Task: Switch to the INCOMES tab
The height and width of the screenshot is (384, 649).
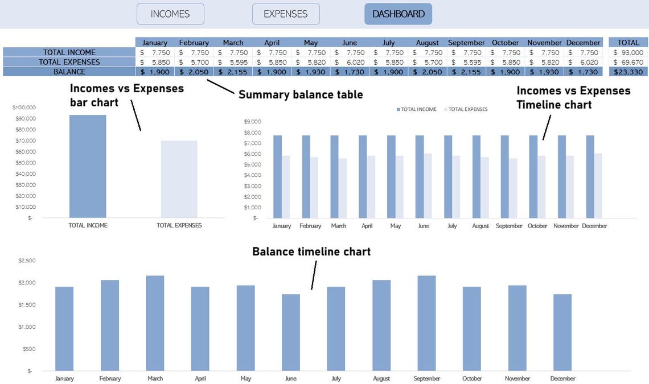Action: tap(170, 13)
